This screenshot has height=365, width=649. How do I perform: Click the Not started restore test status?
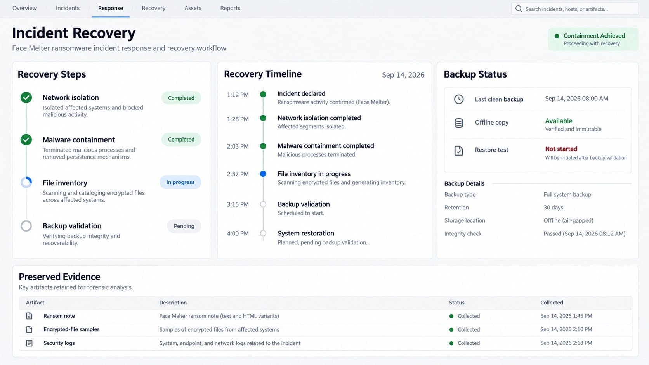[561, 149]
